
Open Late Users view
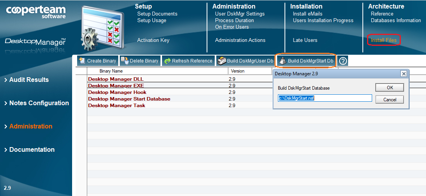tap(305, 40)
